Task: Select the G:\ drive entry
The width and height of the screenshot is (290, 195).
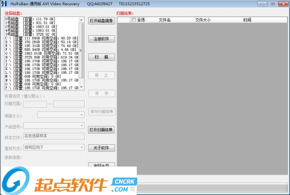Action: [x=42, y=54]
